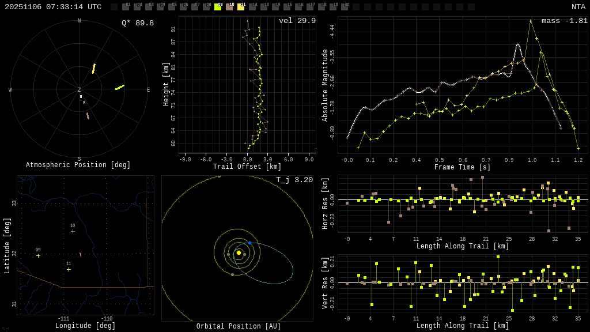Select the yellow meteor trail near East

(119, 88)
